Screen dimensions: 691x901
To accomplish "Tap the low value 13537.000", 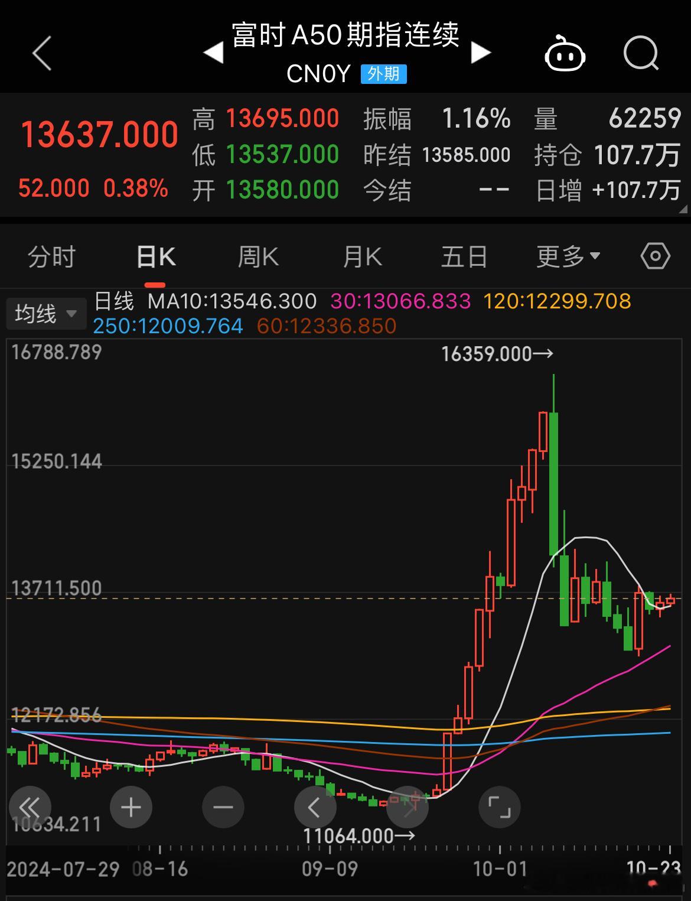I will click(x=282, y=155).
